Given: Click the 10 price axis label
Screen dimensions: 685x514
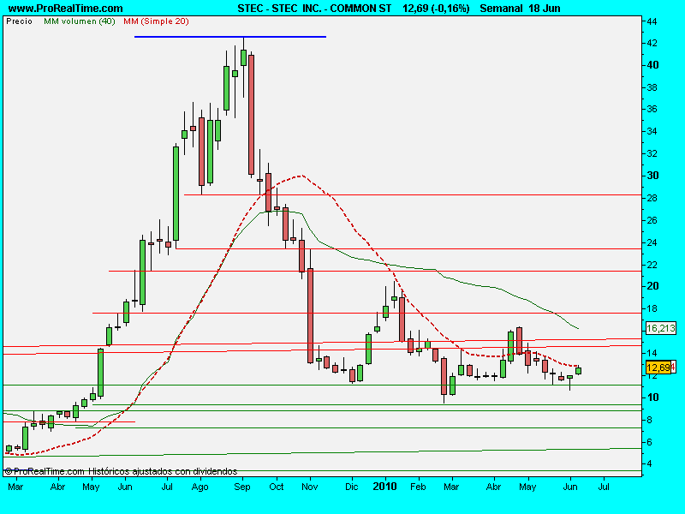Looking at the screenshot, I should pos(652,397).
